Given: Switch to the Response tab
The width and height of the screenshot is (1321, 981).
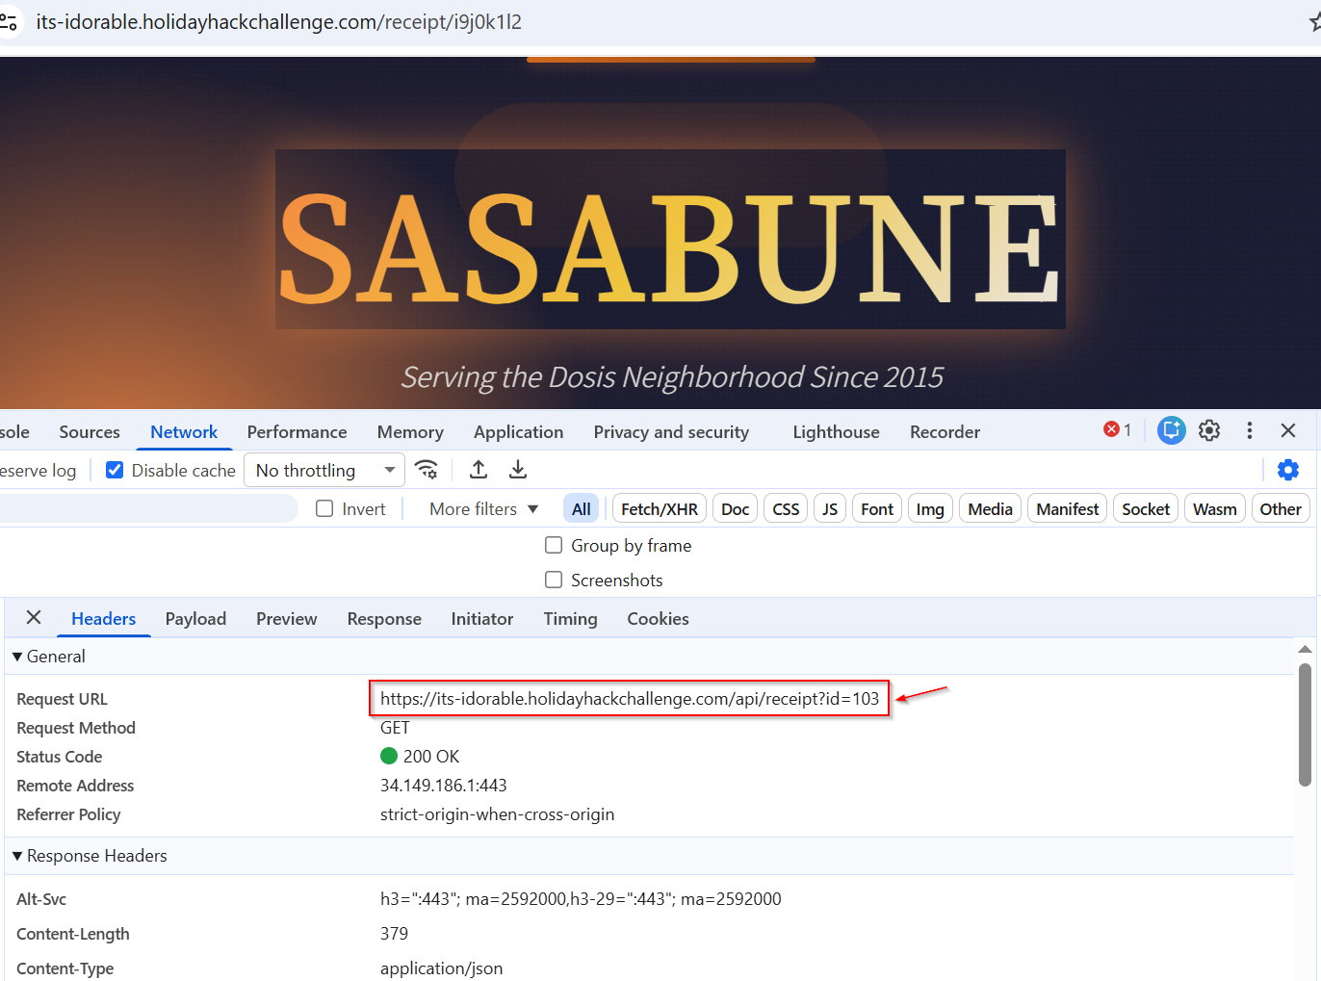Looking at the screenshot, I should click(x=384, y=619).
